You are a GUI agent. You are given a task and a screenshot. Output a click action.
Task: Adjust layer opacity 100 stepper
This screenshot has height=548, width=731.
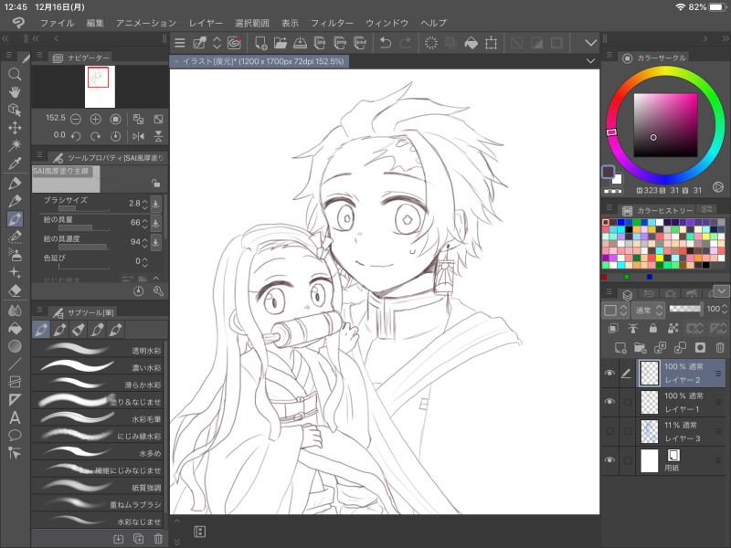pyautogui.click(x=724, y=309)
